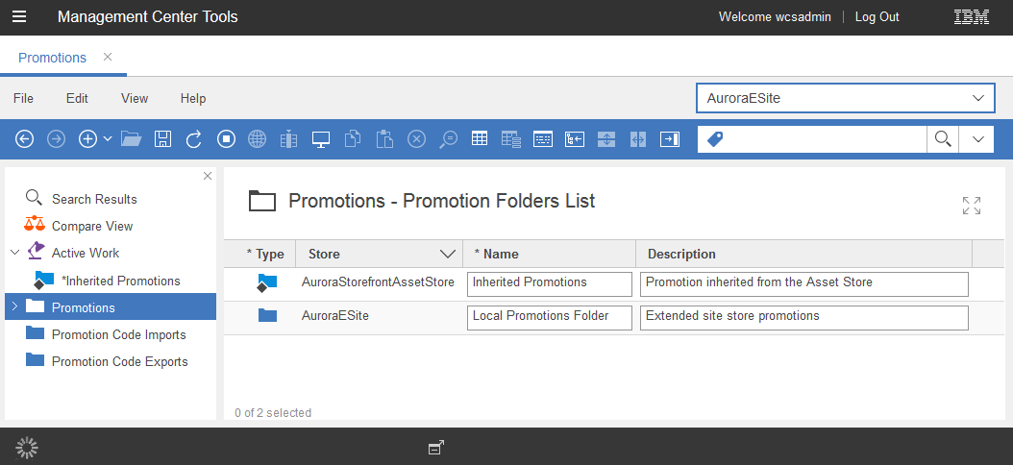This screenshot has width=1013, height=465.
Task: Click the pop-out window icon in footer
Action: (x=436, y=447)
